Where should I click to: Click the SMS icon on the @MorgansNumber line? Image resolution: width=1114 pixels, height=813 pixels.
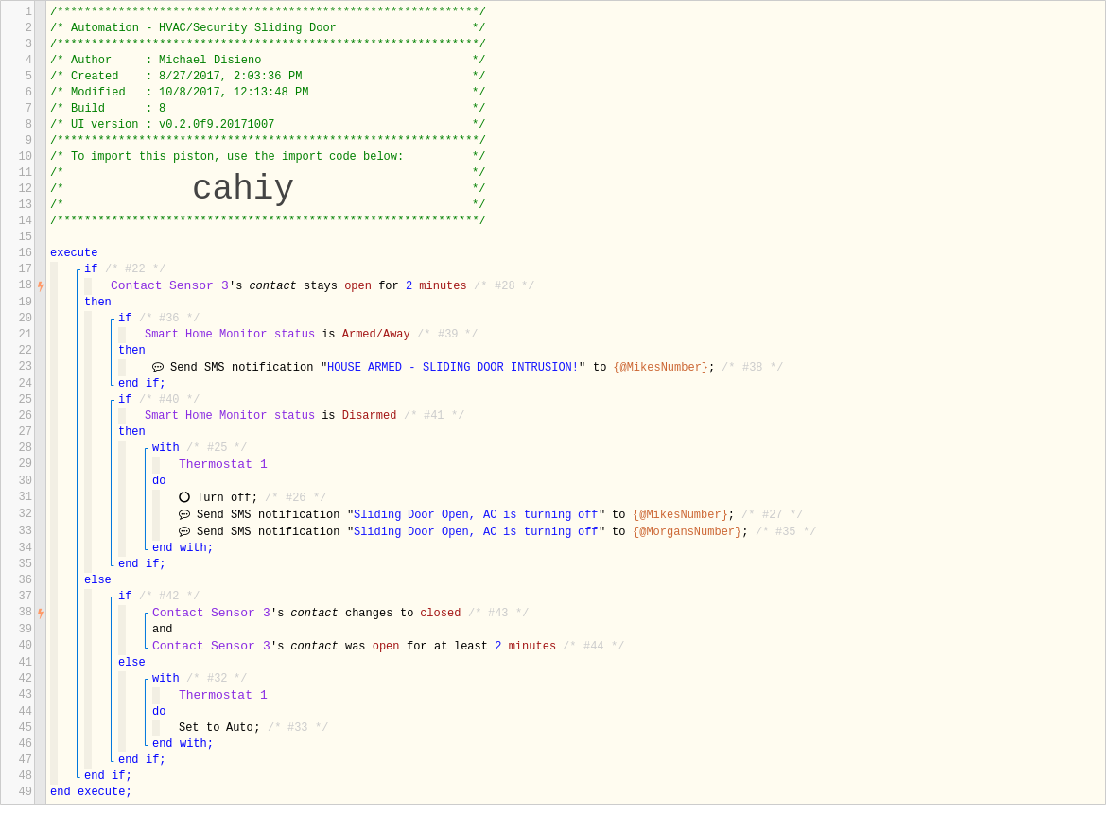184,532
